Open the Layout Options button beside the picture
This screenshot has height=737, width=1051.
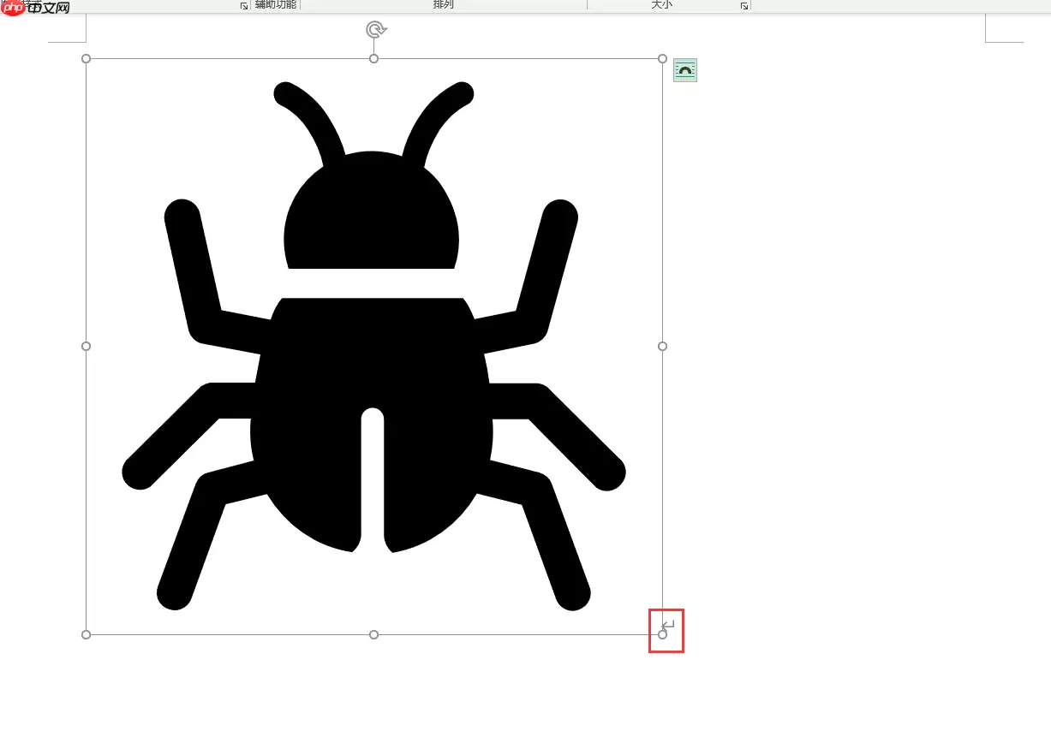click(x=685, y=70)
